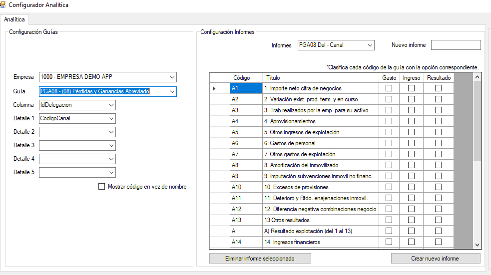The height and width of the screenshot is (275, 491).
Task: Click the Ingreso column header
Action: [x=412, y=77]
